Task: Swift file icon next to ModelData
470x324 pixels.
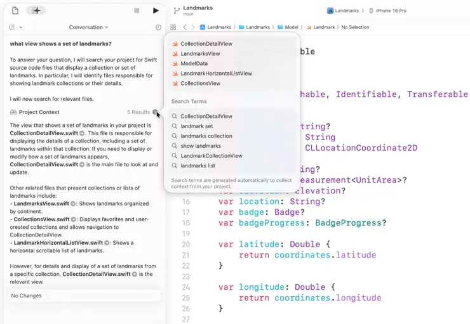Action: (175, 63)
